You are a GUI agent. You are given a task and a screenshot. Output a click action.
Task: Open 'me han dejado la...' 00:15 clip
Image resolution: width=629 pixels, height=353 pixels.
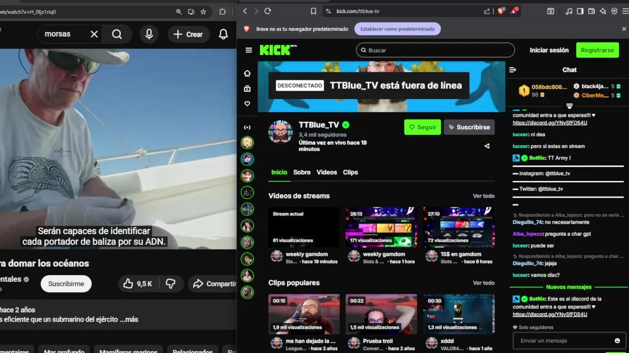[304, 314]
